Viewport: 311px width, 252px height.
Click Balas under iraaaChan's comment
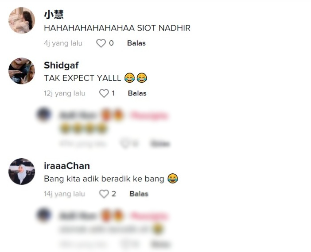point(139,194)
